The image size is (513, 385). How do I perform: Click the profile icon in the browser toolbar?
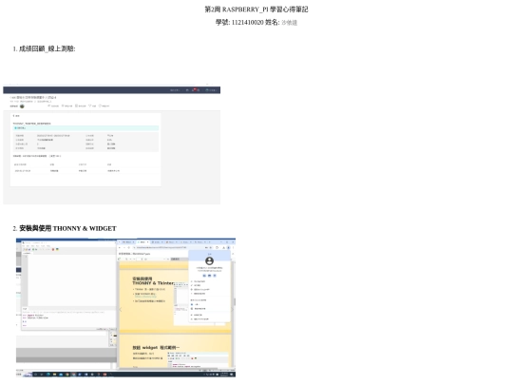point(228,247)
